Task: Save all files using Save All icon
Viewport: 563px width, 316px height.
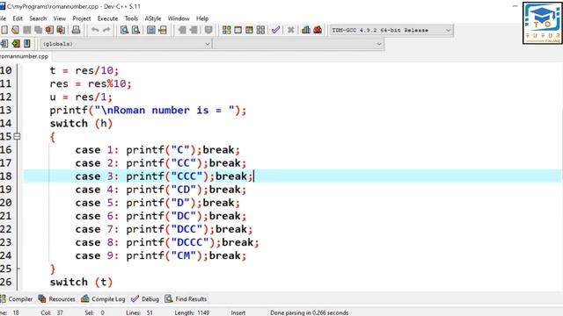Action: point(38,30)
